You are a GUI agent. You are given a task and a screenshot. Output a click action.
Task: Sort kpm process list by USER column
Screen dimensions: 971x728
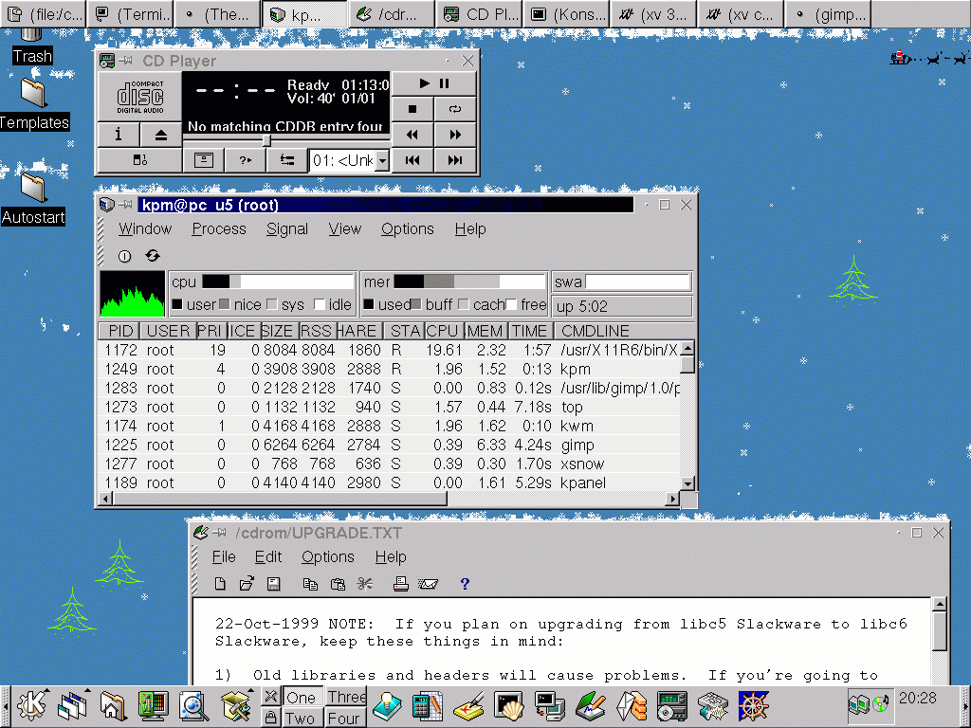coord(168,331)
